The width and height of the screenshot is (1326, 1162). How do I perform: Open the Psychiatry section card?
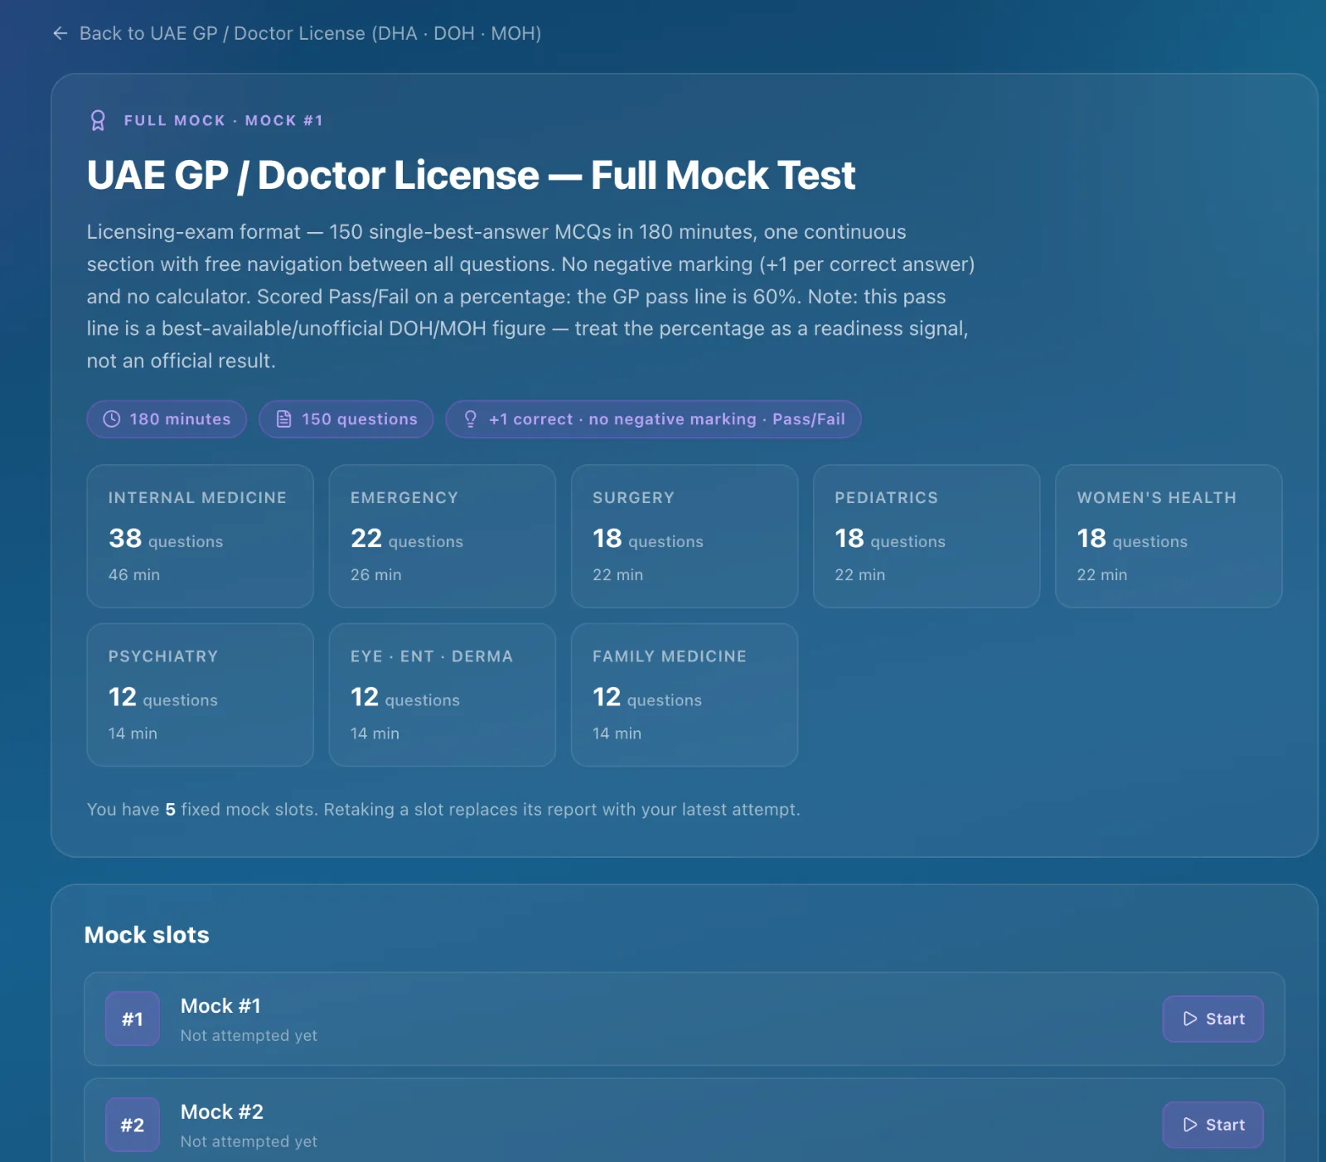201,695
